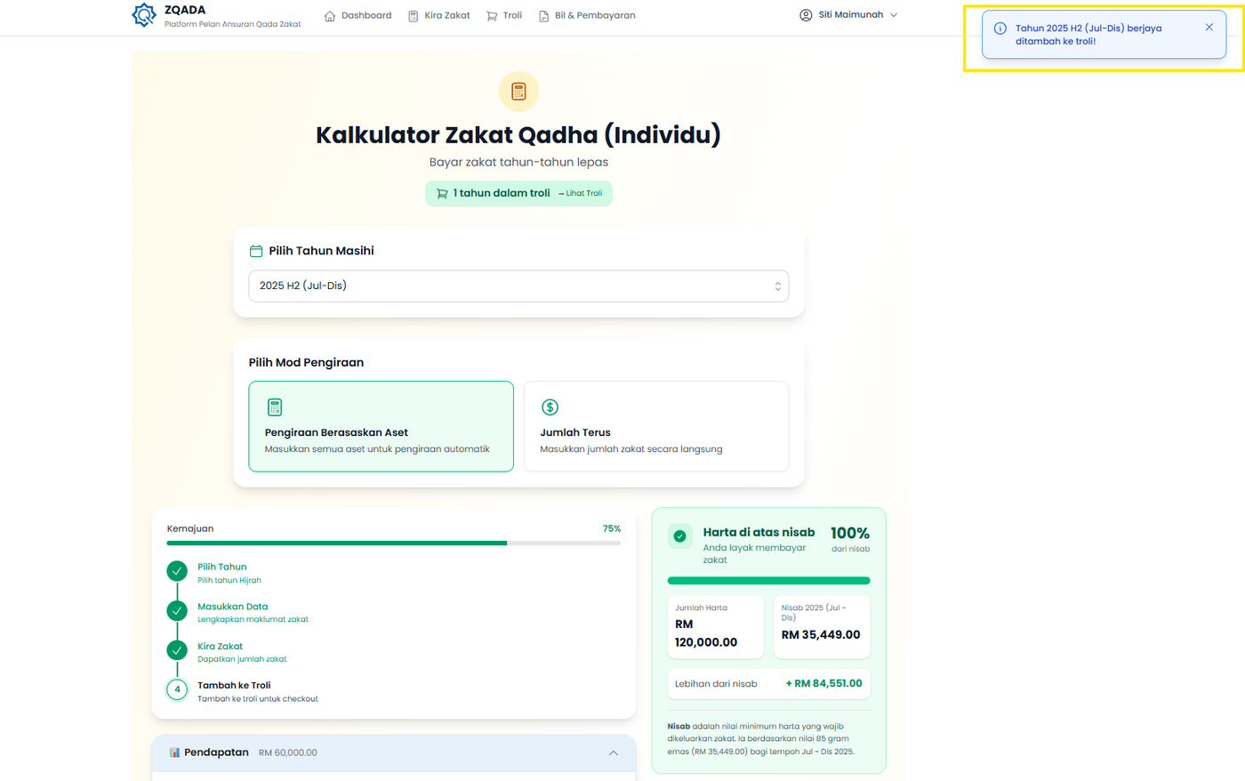Select Pengiraan Berasaskan Aset mode

point(381,426)
